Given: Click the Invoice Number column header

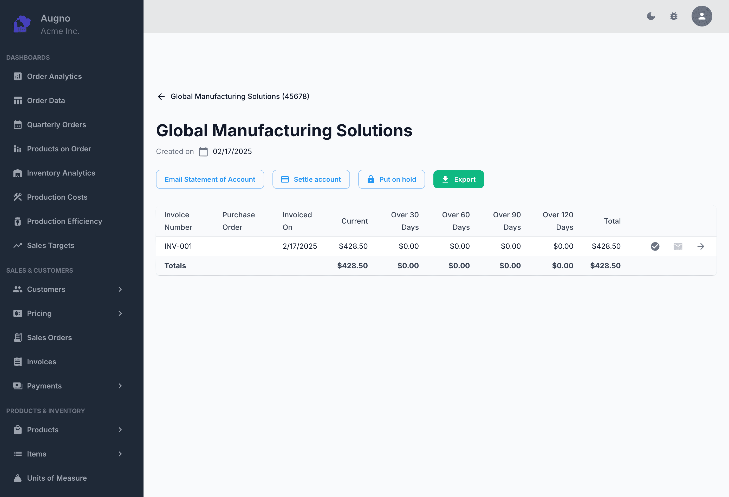Looking at the screenshot, I should [x=178, y=221].
